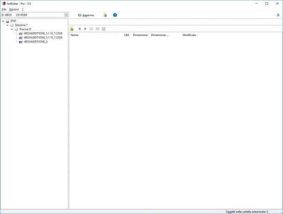Click the red file-system icon of first VBOXADDITIONS
The width and height of the screenshot is (283, 214).
(21, 34)
